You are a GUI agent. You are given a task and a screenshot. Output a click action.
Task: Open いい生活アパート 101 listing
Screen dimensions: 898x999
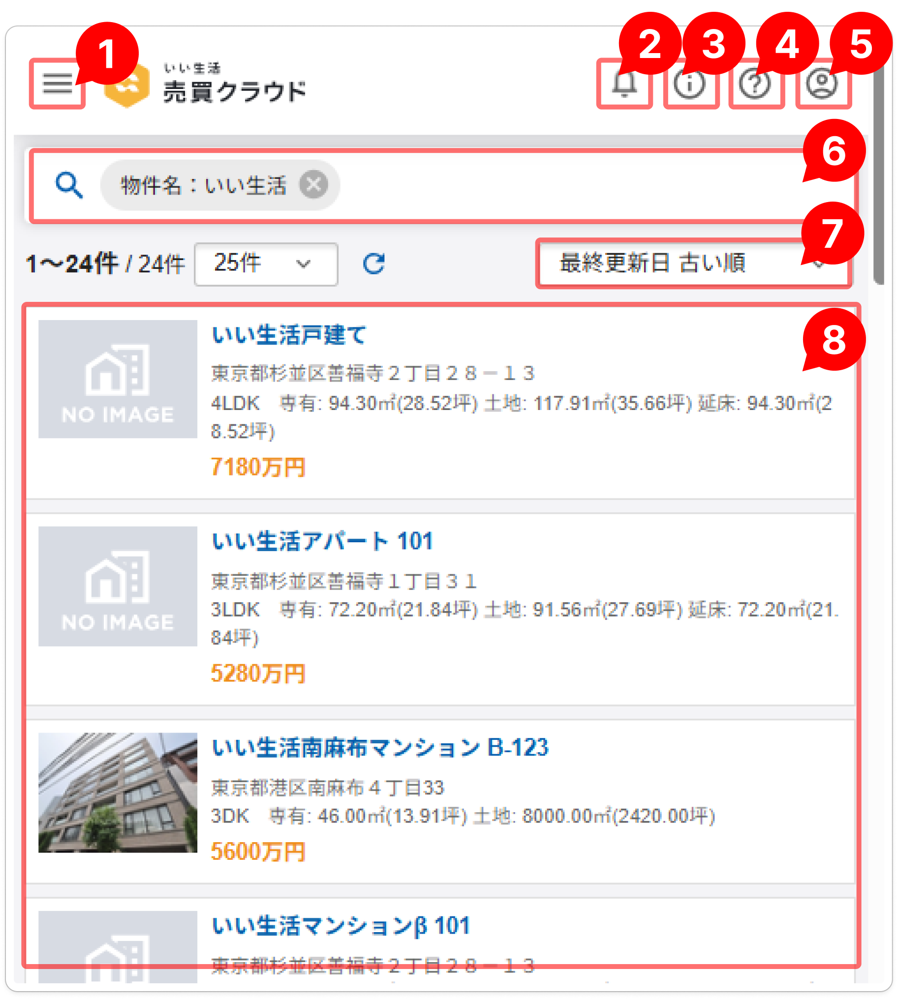(323, 541)
